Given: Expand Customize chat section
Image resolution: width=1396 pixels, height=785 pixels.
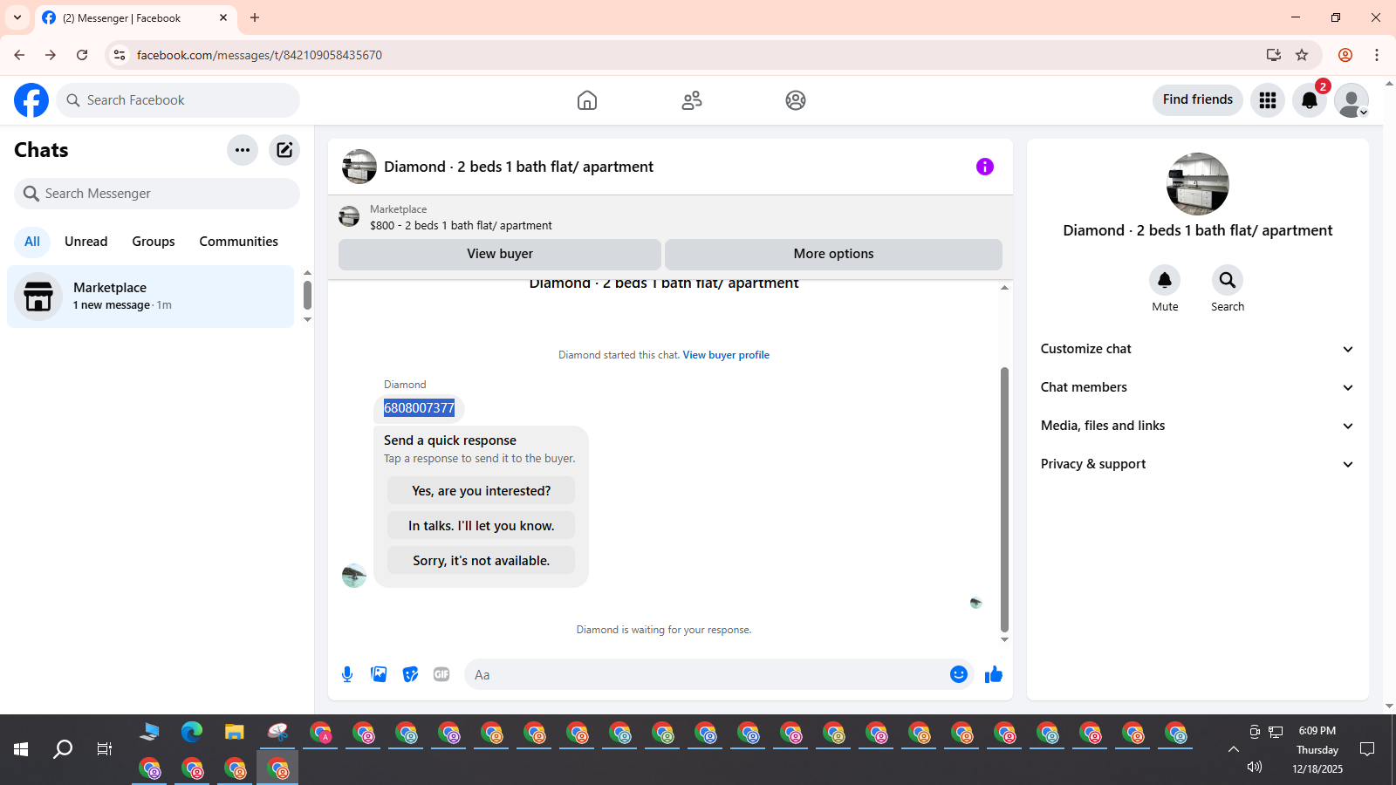Looking at the screenshot, I should 1197,349.
